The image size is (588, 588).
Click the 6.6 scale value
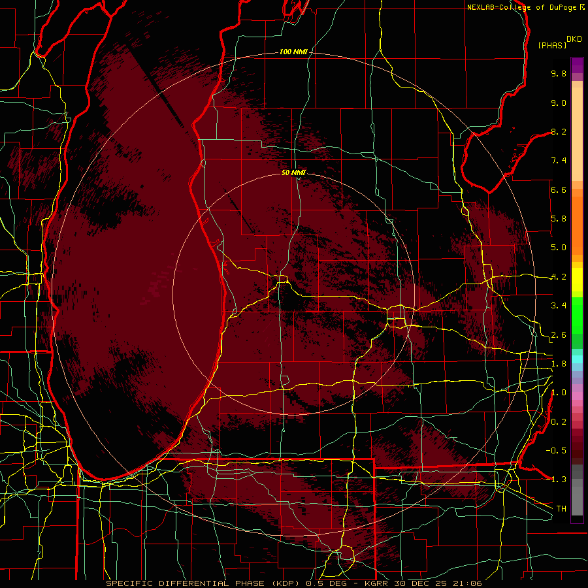tap(559, 189)
